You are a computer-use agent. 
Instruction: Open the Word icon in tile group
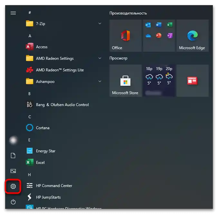[x=159, y=25]
